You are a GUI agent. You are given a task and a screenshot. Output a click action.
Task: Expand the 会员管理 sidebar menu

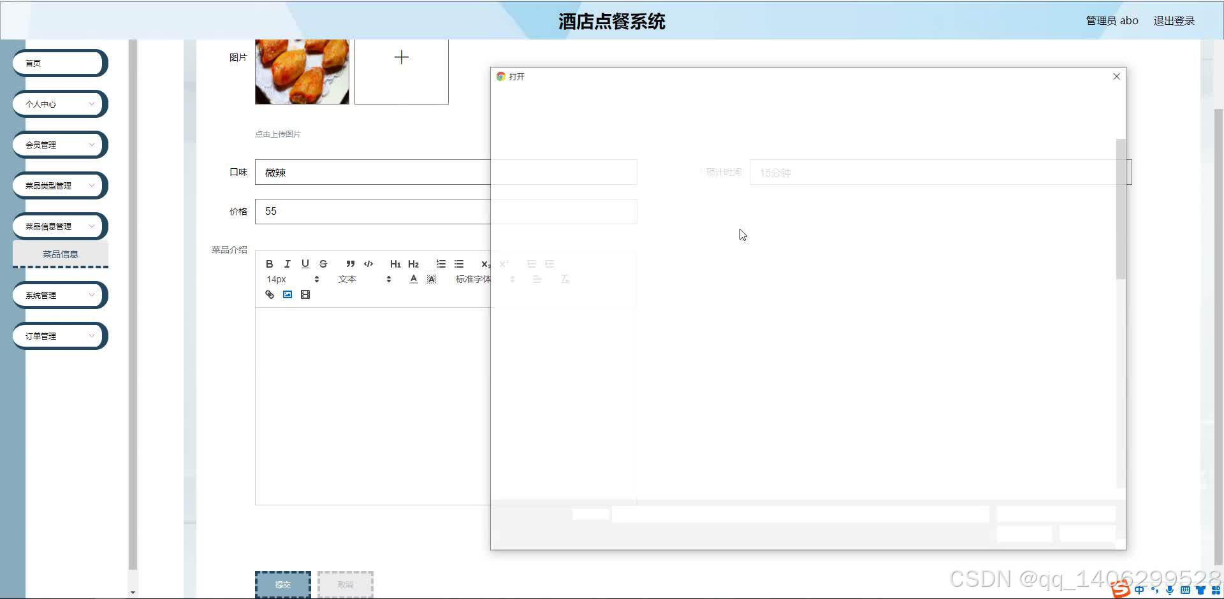click(x=60, y=145)
